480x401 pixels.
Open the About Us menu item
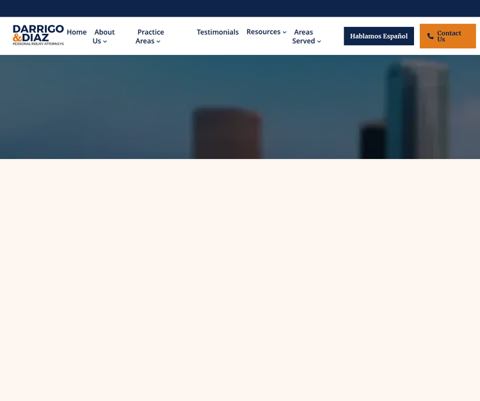(x=104, y=36)
